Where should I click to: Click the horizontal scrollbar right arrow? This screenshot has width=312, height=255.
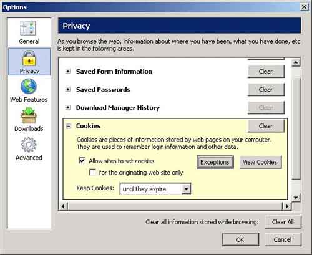coord(287,206)
